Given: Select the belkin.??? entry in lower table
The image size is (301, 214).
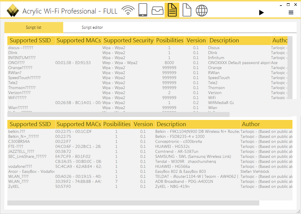Looking at the screenshot, I should tap(29, 131).
